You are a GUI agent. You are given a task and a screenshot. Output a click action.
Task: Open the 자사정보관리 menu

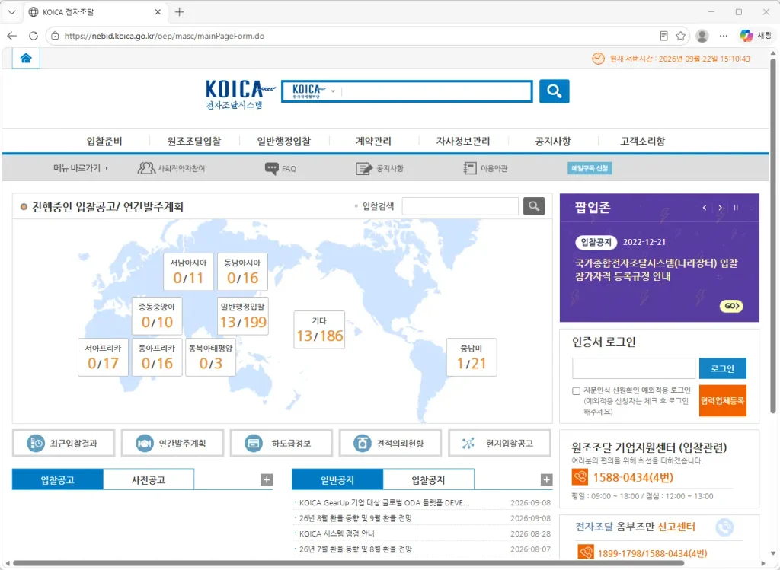(463, 141)
